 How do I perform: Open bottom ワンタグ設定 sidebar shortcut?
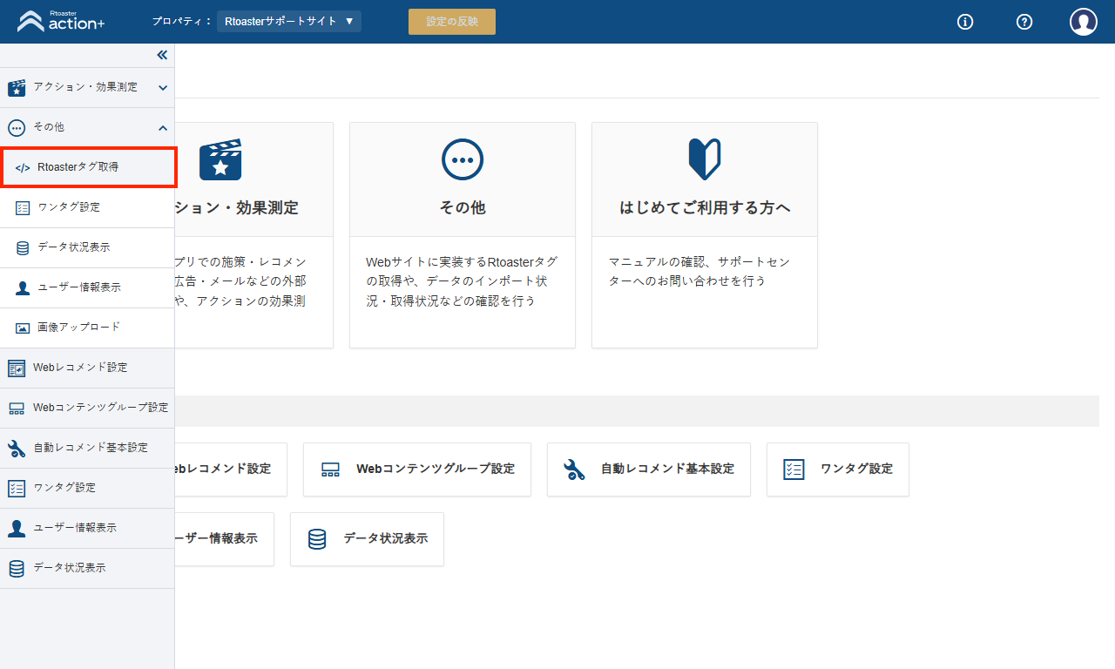pos(87,488)
